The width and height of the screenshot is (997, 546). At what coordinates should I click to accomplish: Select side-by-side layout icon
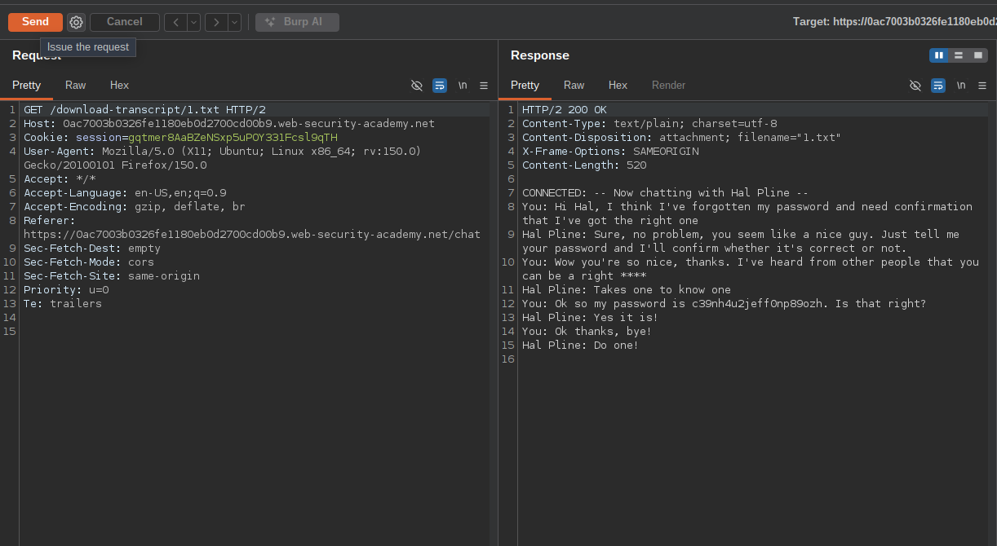[x=939, y=55]
